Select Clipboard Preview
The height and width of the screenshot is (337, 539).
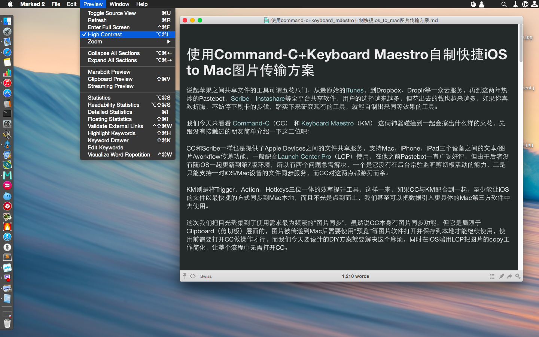(x=128, y=79)
